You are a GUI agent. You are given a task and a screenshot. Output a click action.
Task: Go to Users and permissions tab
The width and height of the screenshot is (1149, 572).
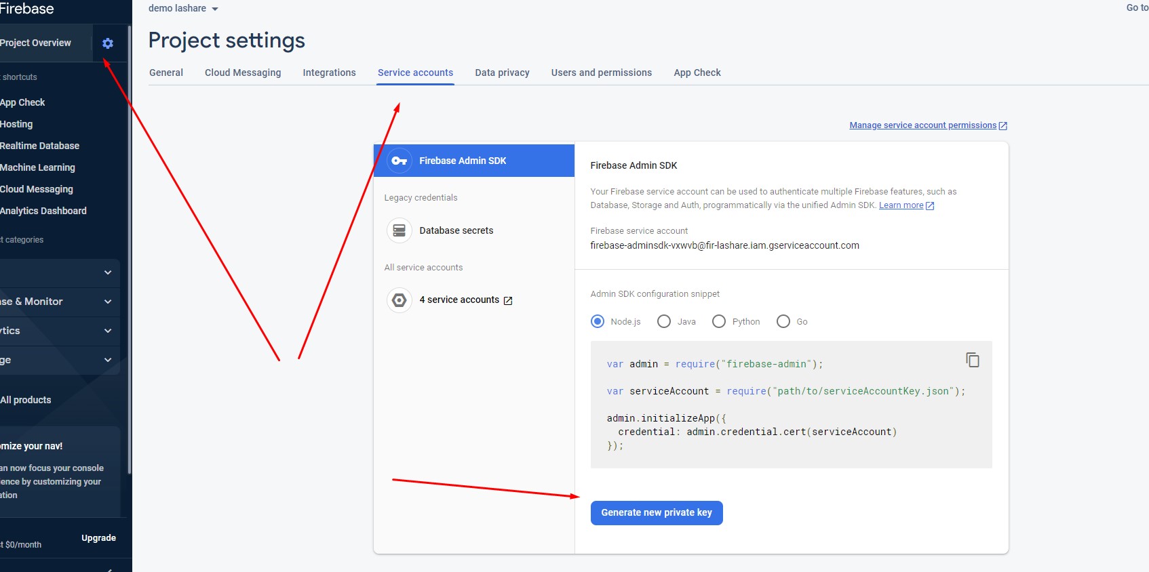pos(601,73)
